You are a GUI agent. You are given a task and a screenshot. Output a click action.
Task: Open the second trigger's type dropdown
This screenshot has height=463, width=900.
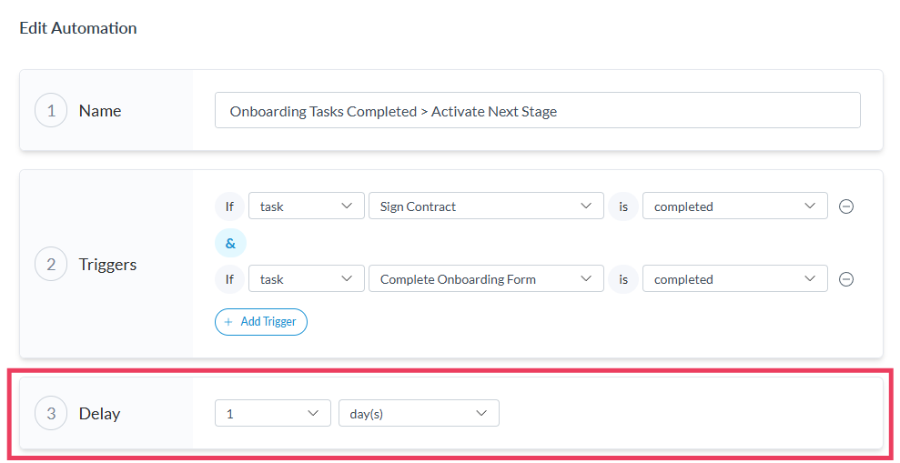[306, 279]
